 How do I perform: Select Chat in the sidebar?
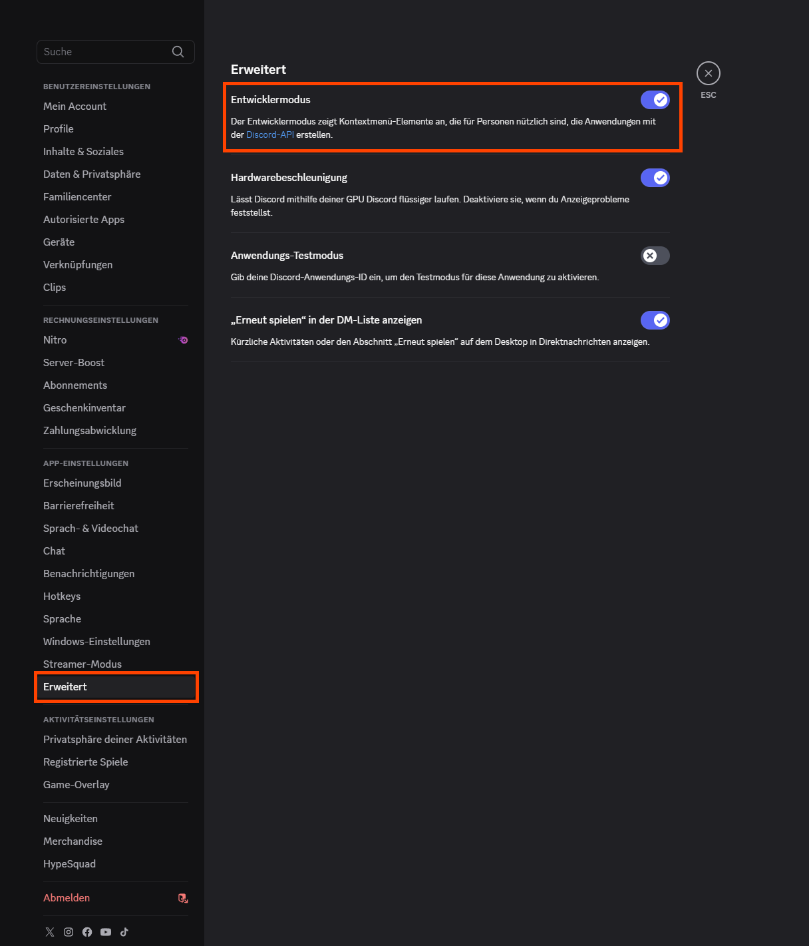pyautogui.click(x=116, y=551)
